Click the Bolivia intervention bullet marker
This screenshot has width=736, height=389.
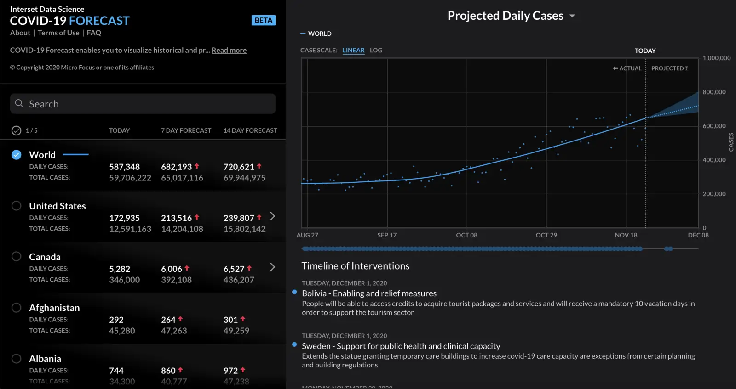click(294, 292)
